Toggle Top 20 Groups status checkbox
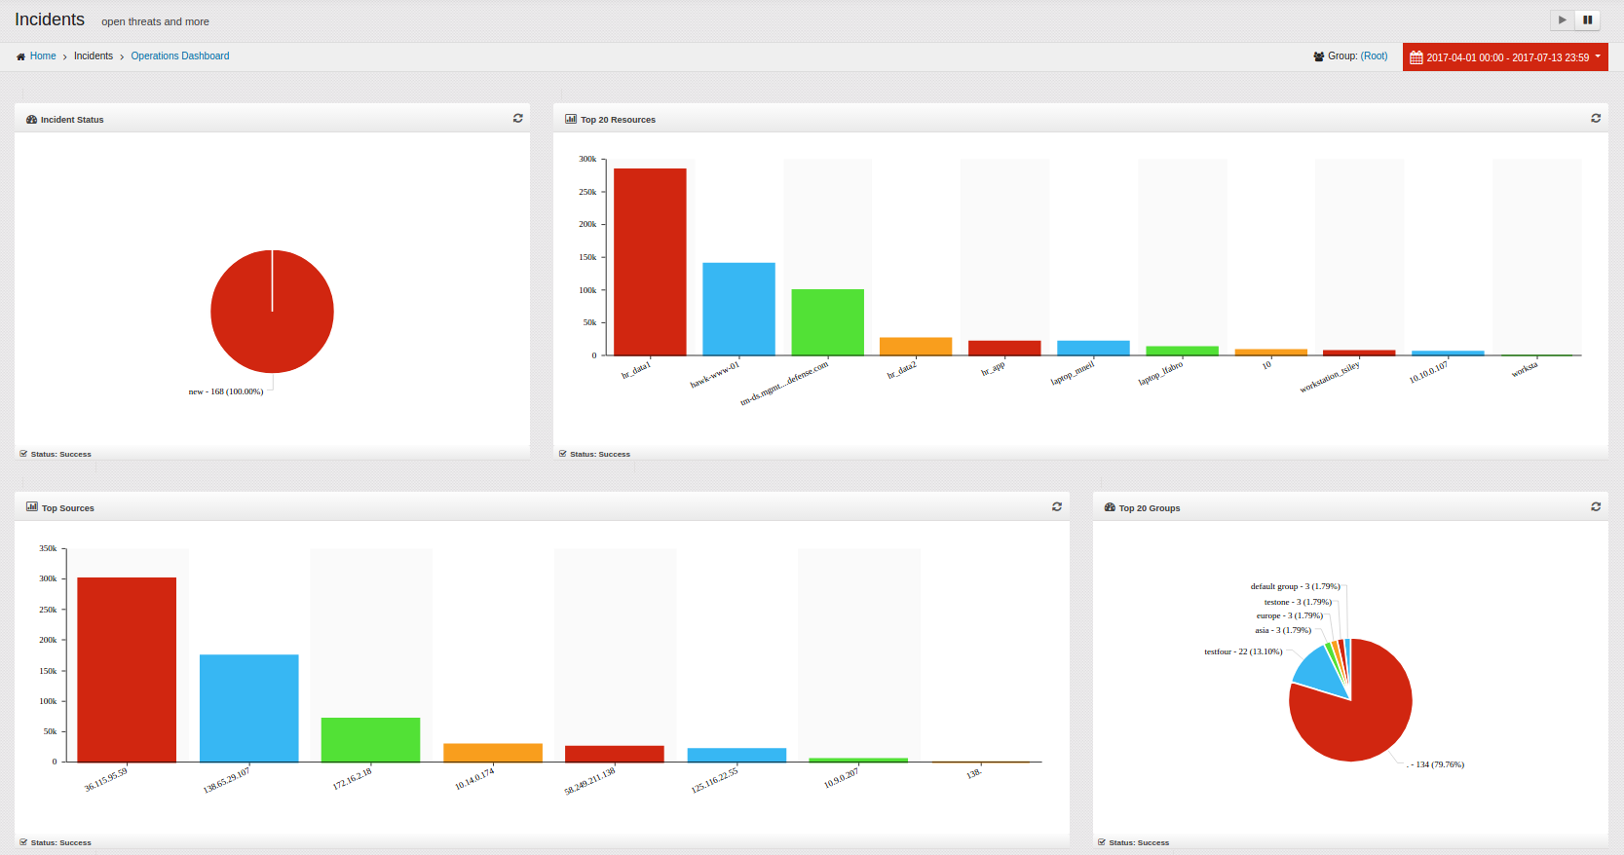The height and width of the screenshot is (855, 1624). coord(1102,842)
